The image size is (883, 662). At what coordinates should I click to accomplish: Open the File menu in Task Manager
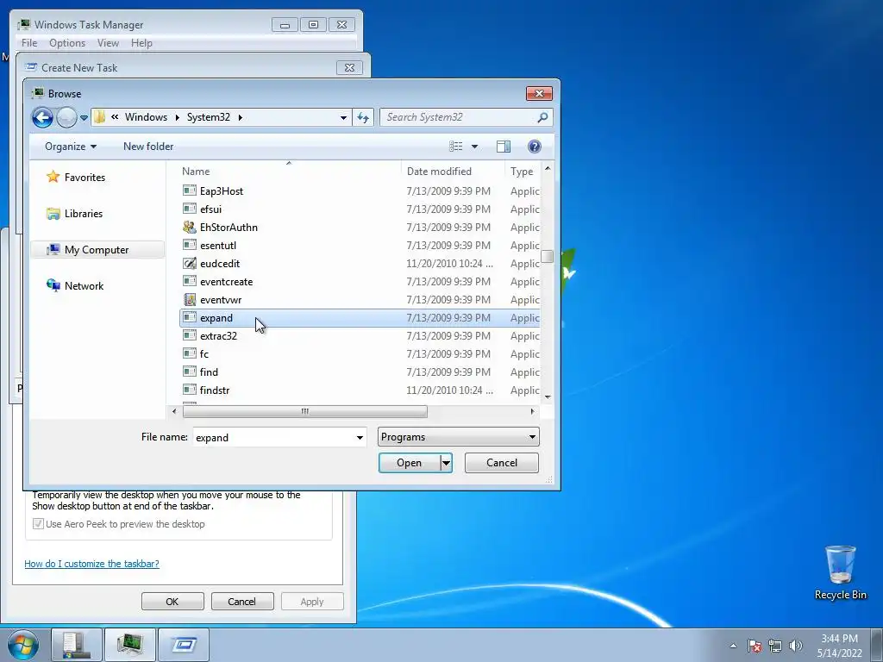coord(29,43)
